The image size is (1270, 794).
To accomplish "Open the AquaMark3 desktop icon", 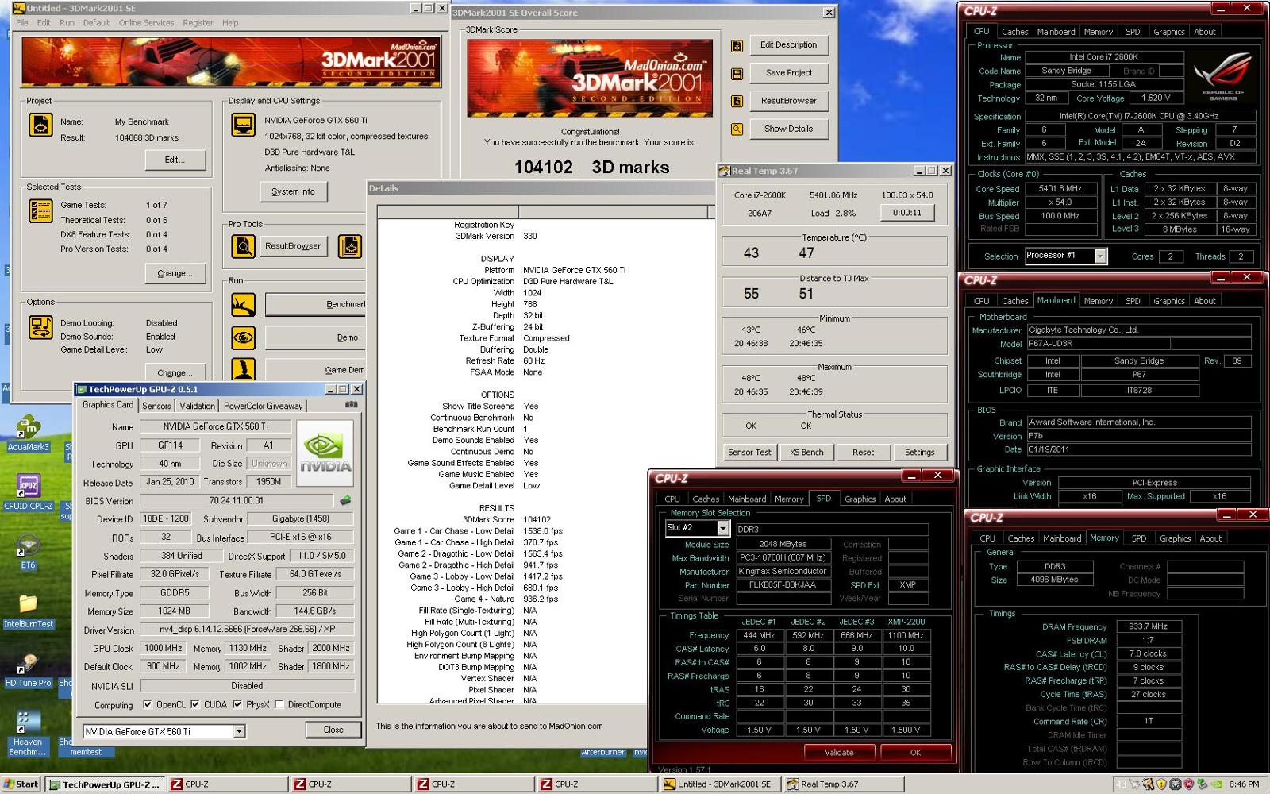I will tap(28, 434).
